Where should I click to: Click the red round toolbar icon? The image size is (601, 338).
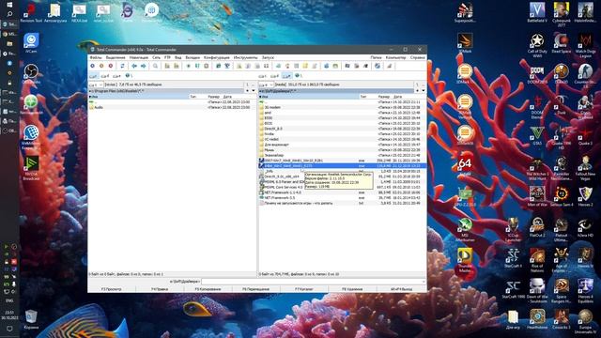coord(111,66)
